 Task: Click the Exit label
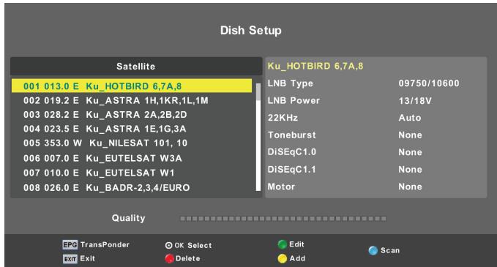(x=88, y=258)
